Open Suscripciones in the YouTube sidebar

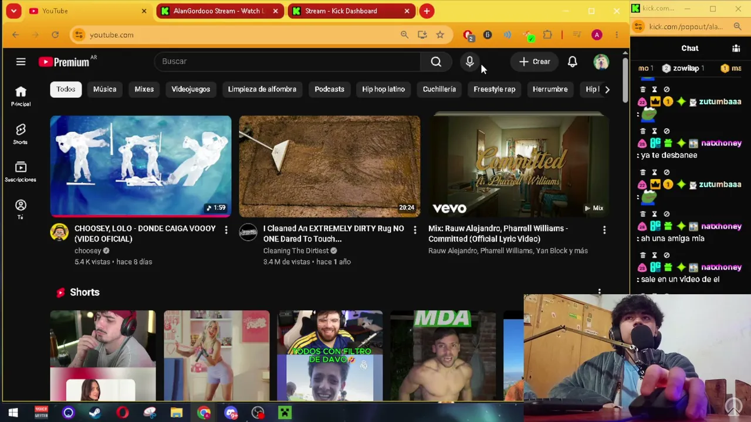pyautogui.click(x=21, y=172)
